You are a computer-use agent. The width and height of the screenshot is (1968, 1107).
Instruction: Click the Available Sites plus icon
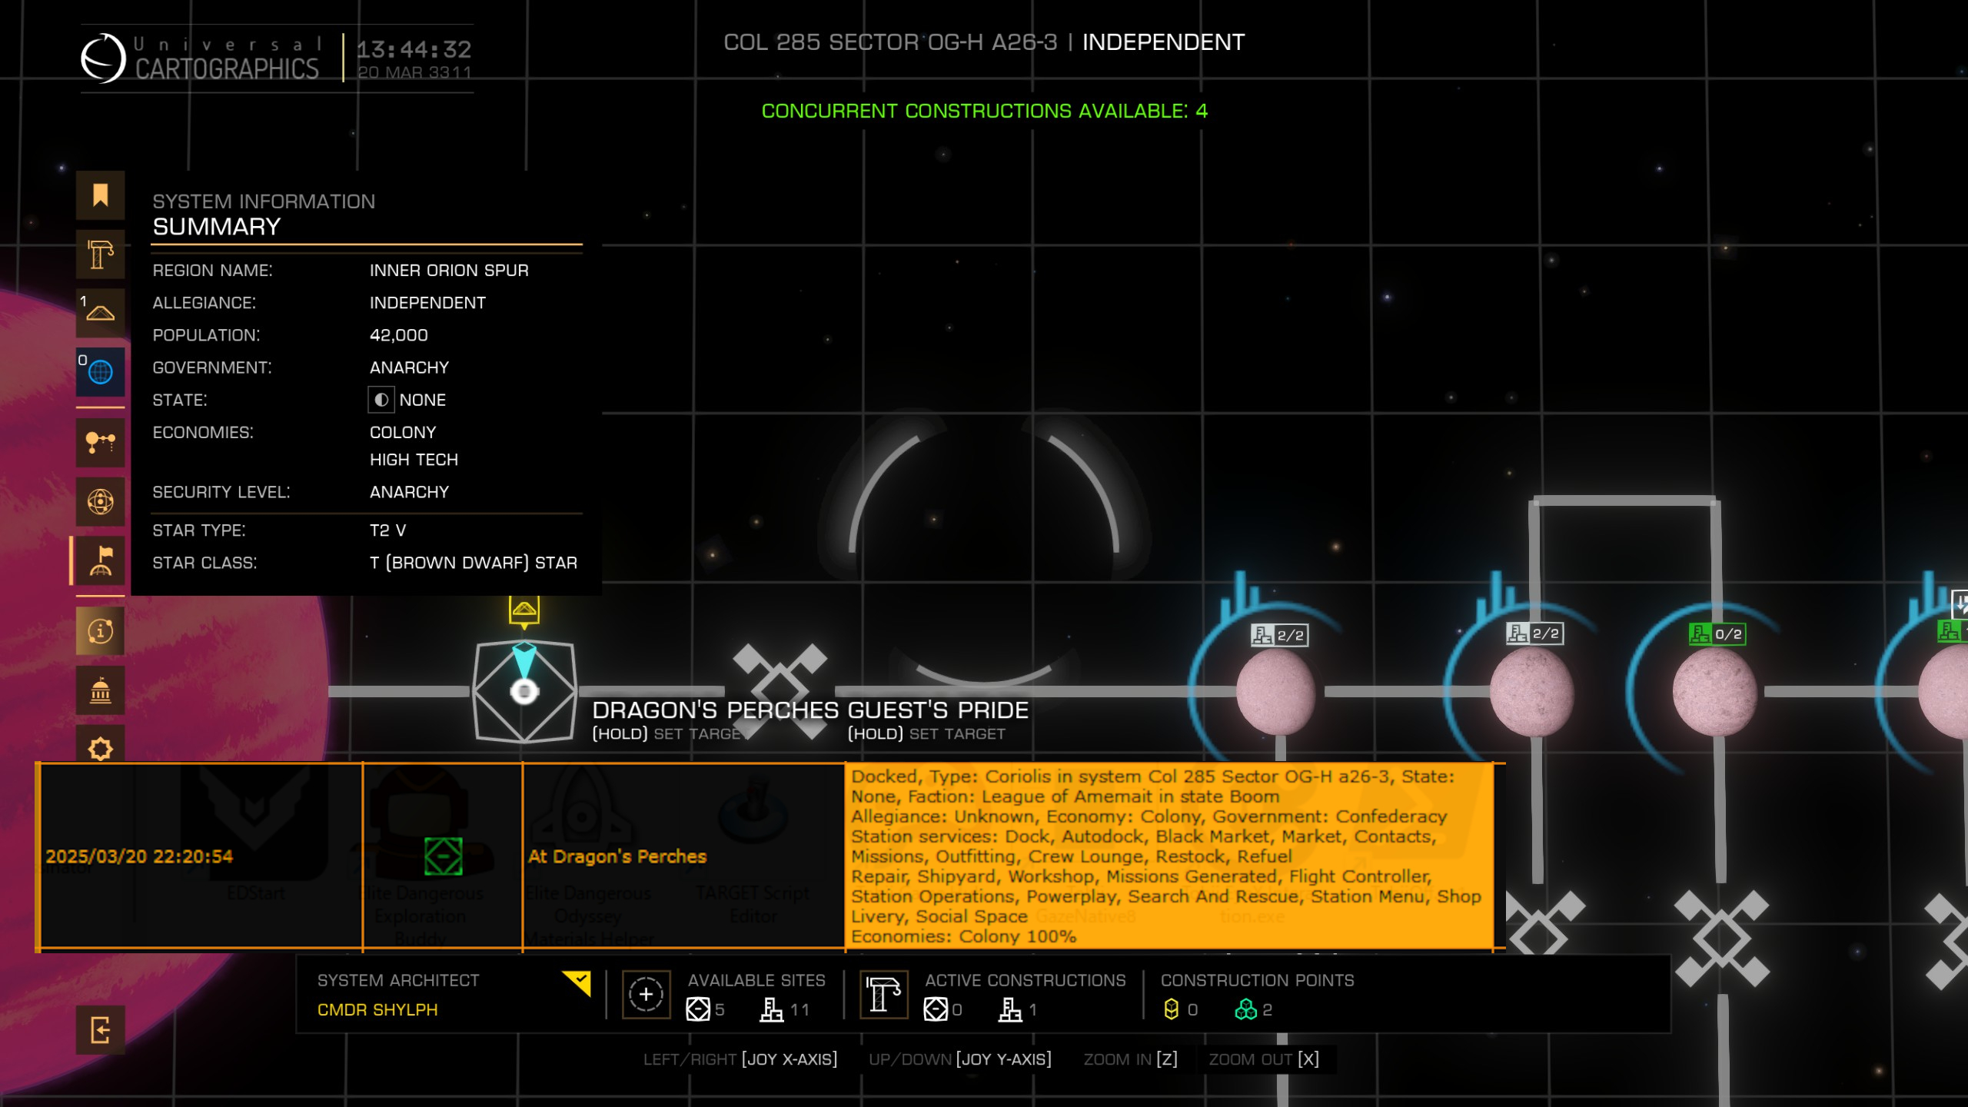pos(646,994)
